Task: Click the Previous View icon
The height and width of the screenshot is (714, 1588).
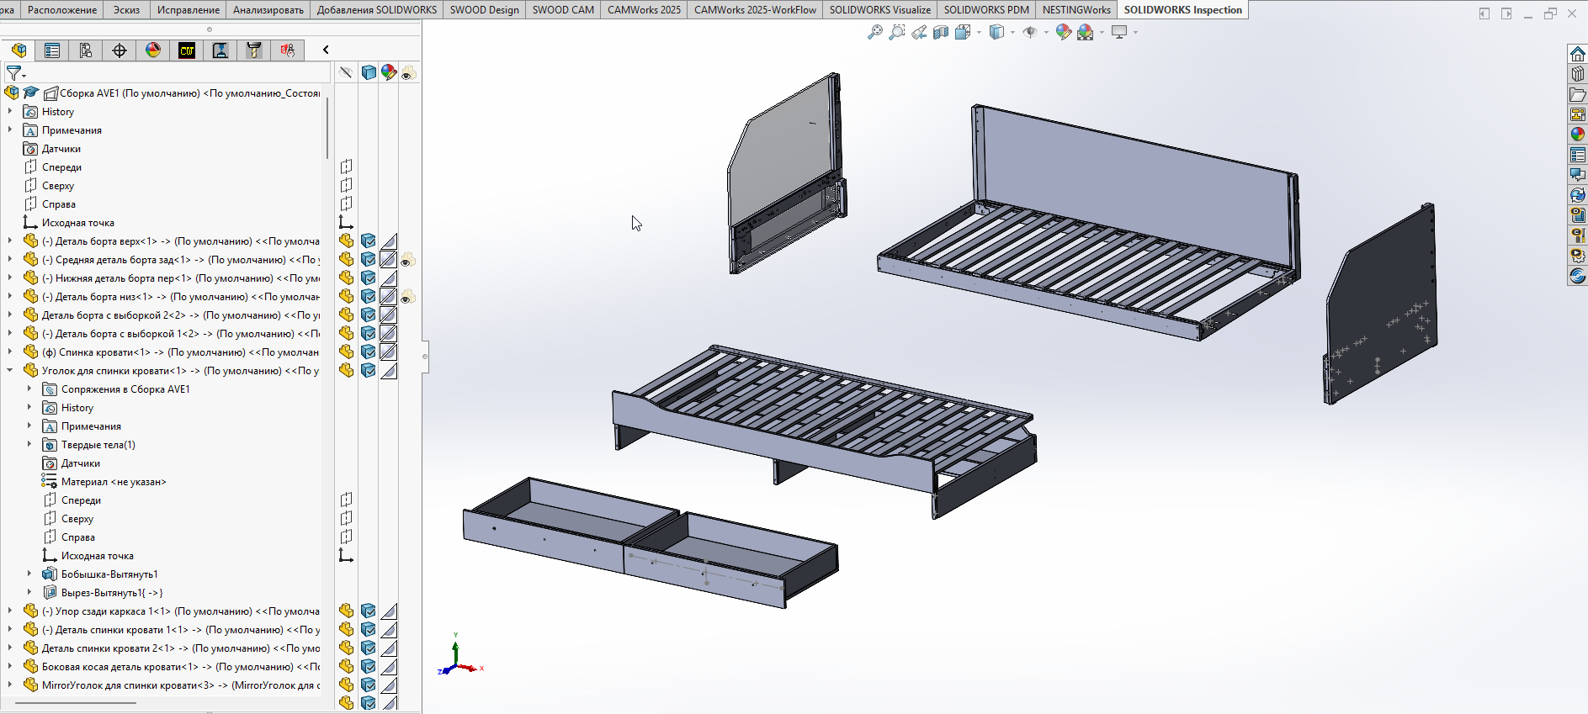Action: 919,32
